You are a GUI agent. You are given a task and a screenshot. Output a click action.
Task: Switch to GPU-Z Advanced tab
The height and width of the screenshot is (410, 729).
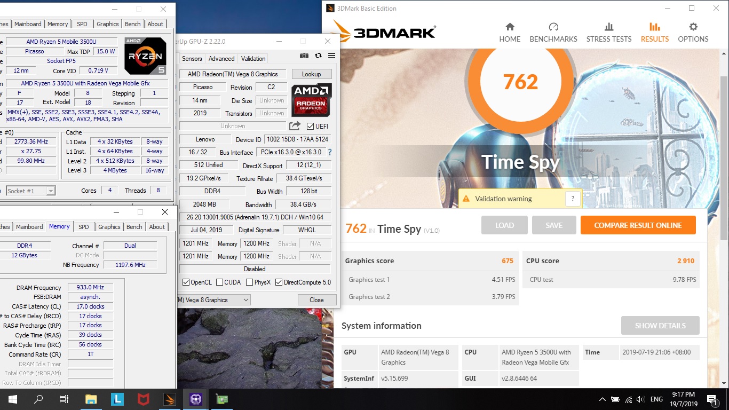click(221, 59)
